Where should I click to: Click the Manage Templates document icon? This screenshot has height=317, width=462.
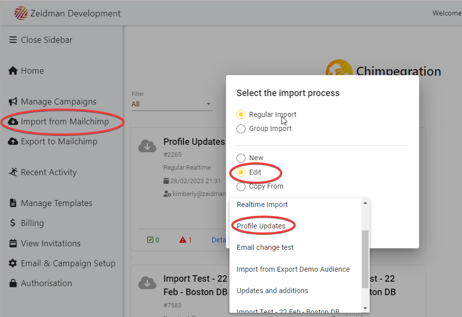pos(13,203)
